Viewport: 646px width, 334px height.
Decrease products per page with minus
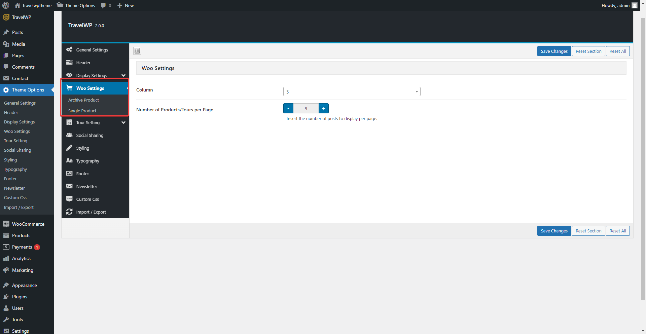coord(288,108)
